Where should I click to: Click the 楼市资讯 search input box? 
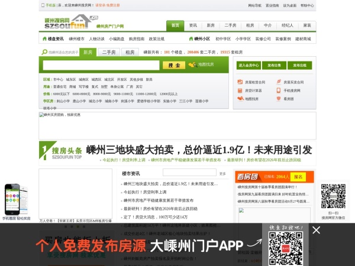[x=189, y=173]
